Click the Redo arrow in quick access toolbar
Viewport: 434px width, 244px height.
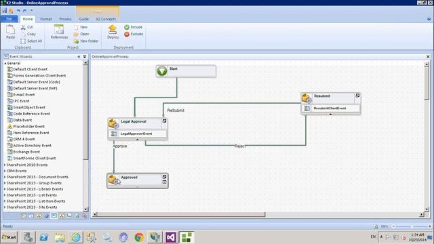tap(24, 11)
